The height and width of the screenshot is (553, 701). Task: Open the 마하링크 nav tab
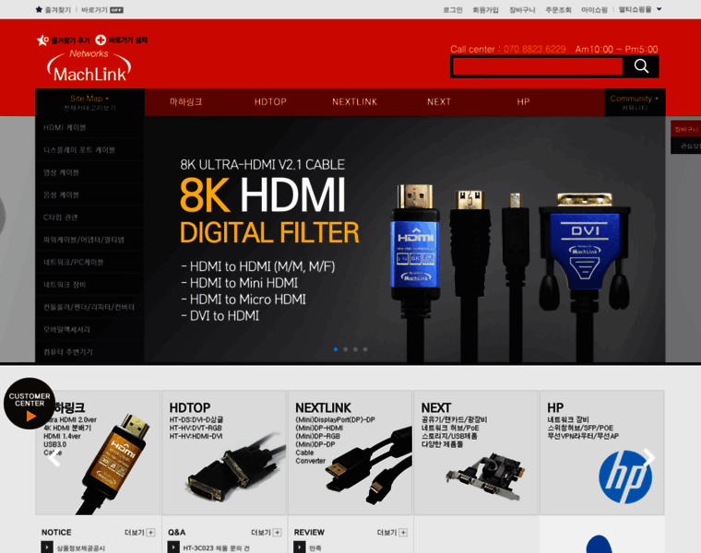pyautogui.click(x=186, y=102)
